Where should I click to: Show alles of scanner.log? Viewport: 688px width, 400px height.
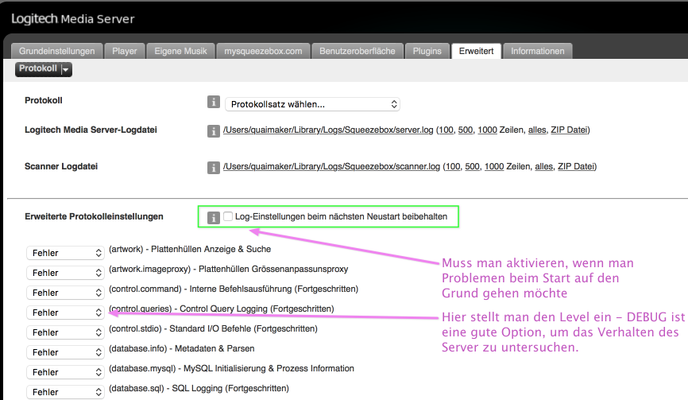click(x=543, y=166)
